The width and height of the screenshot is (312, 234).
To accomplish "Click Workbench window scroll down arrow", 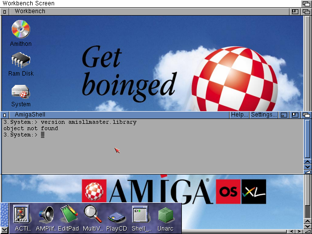I will 308,226.
